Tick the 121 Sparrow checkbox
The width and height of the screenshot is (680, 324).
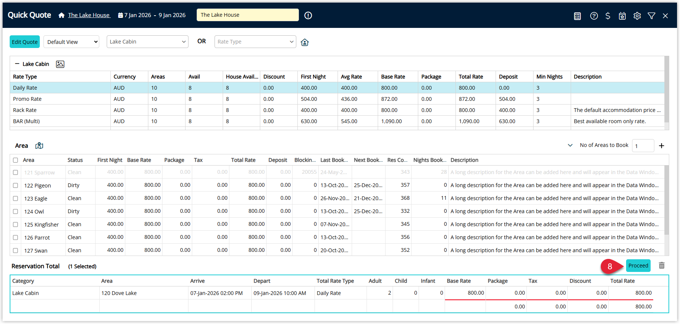pyautogui.click(x=16, y=173)
